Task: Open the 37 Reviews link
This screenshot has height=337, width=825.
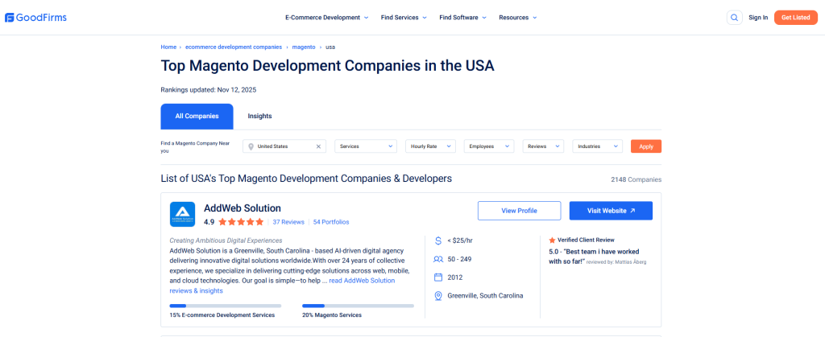Action: click(288, 222)
